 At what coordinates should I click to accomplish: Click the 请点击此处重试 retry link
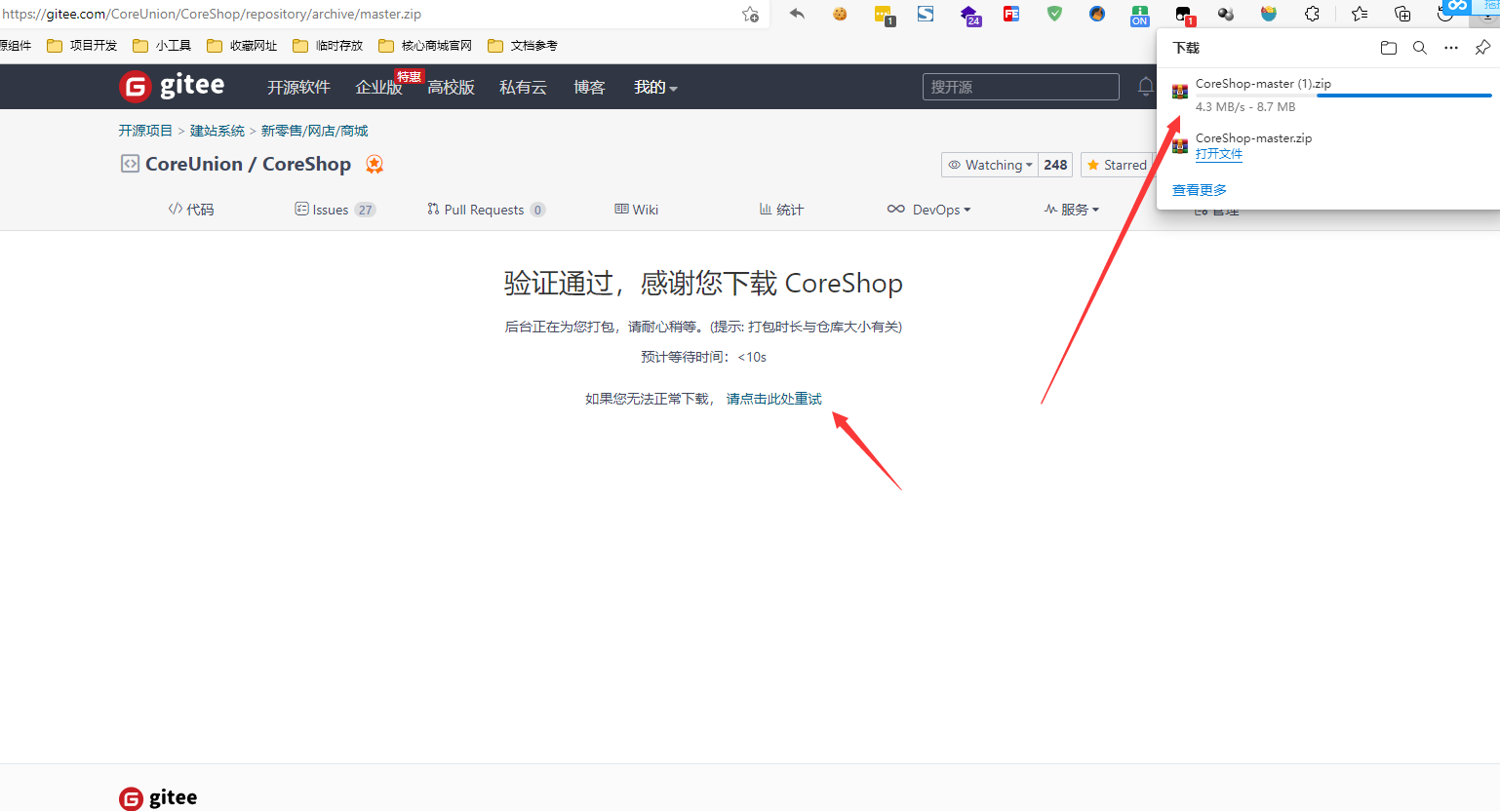773,399
